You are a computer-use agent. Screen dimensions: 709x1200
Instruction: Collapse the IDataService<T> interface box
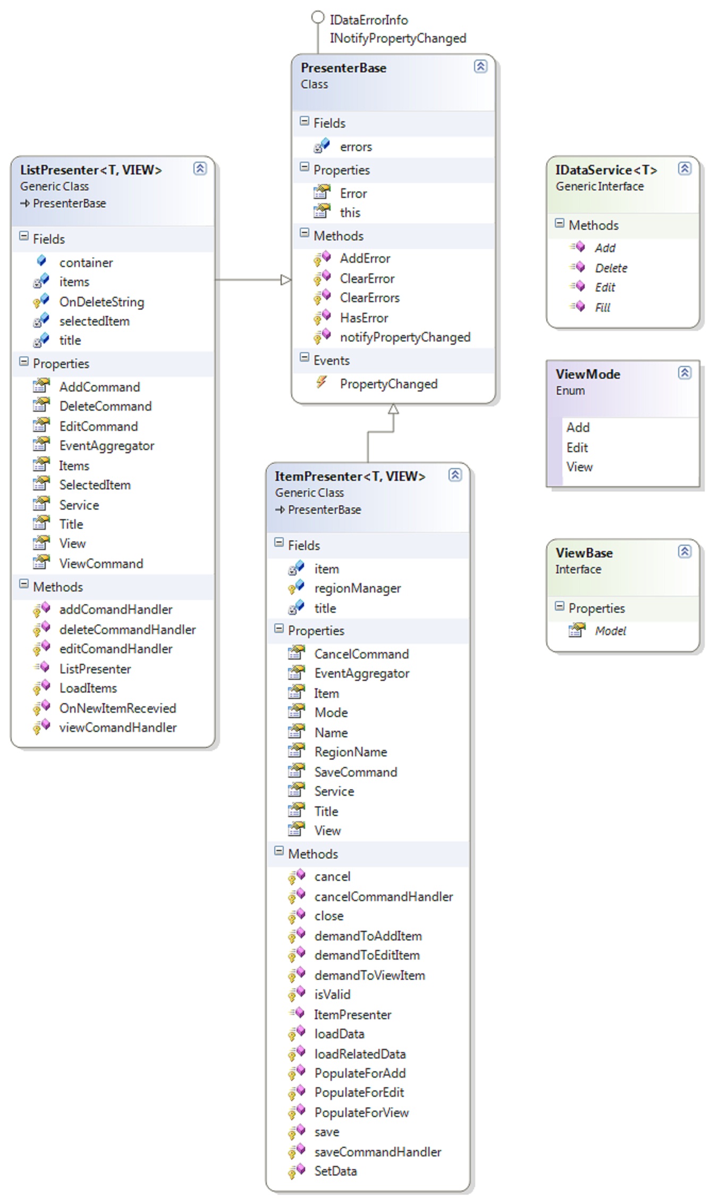(685, 168)
